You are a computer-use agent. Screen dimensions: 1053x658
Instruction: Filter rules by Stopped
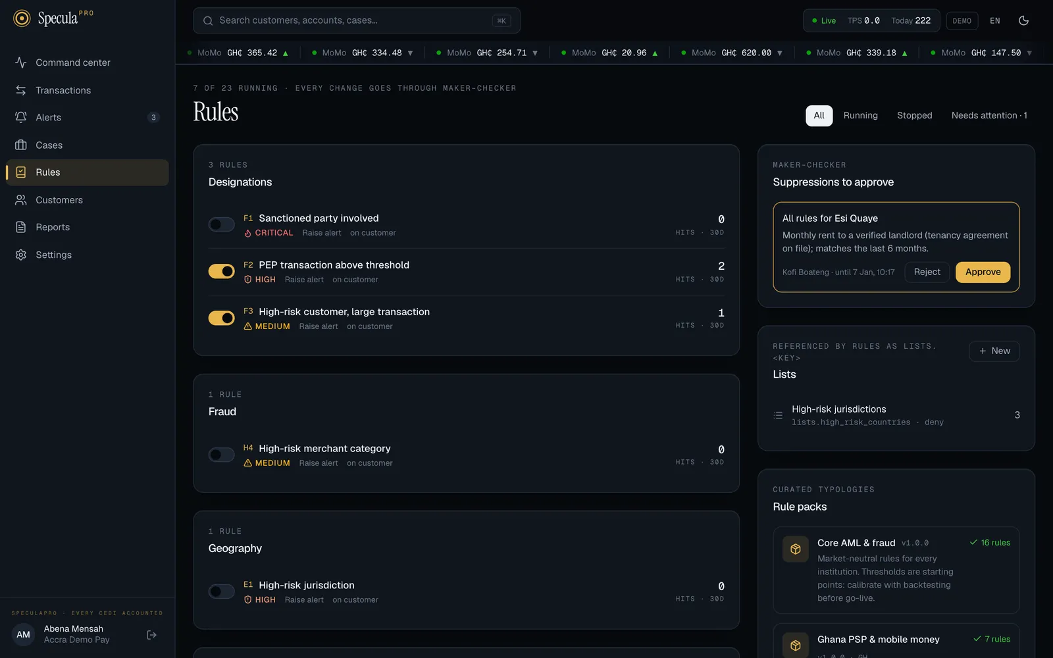[914, 115]
